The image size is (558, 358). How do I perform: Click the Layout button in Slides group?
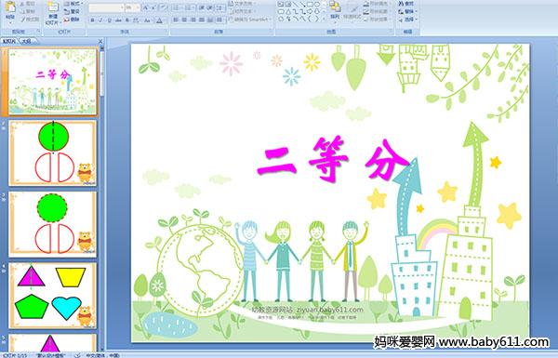73,4
